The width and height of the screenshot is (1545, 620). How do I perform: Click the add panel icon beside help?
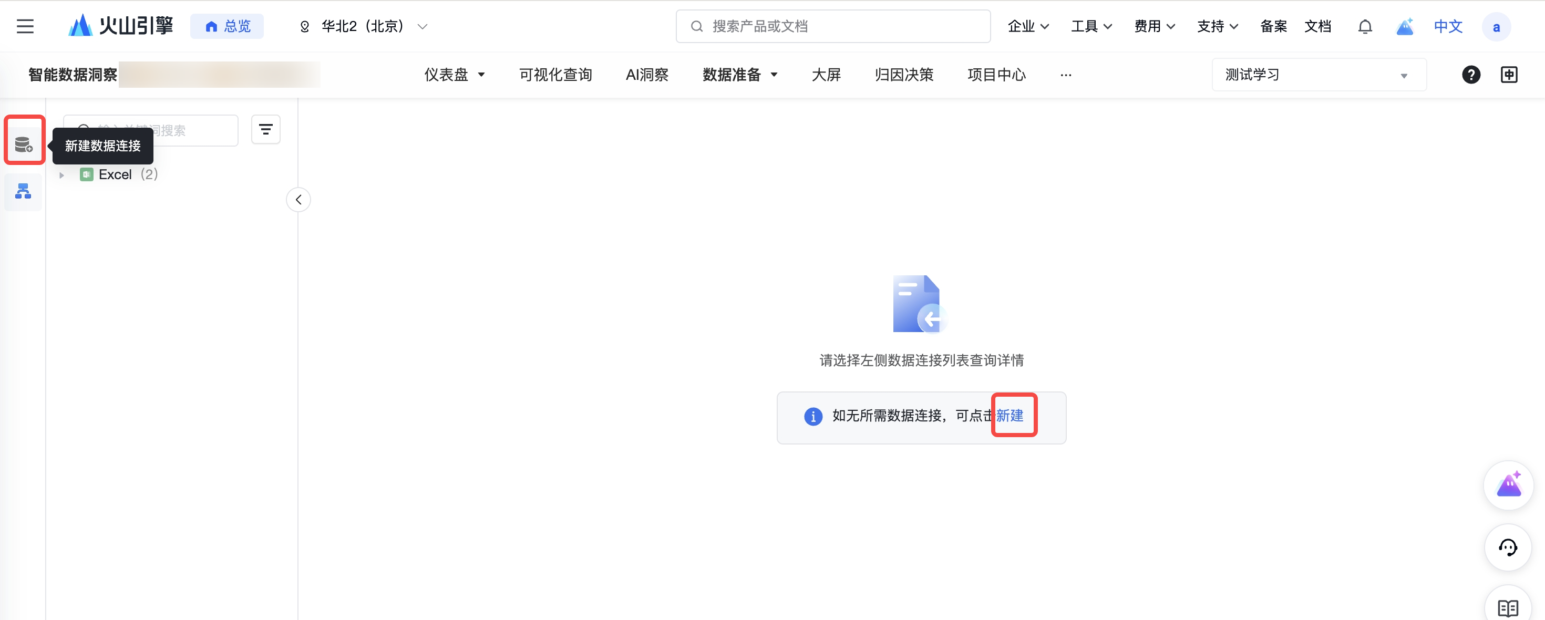[1509, 75]
